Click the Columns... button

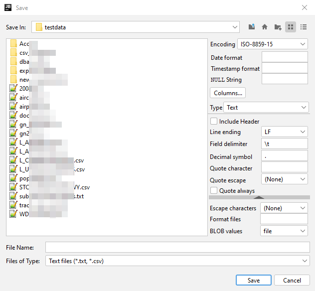(x=228, y=93)
